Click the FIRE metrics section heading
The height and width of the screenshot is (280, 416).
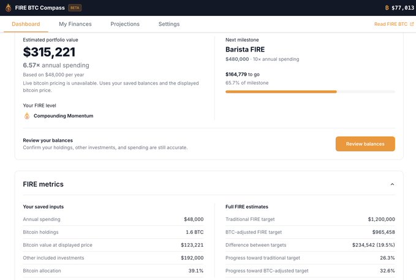coord(43,184)
